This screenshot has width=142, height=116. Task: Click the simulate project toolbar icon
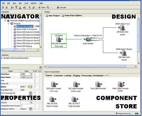click(x=33, y=7)
